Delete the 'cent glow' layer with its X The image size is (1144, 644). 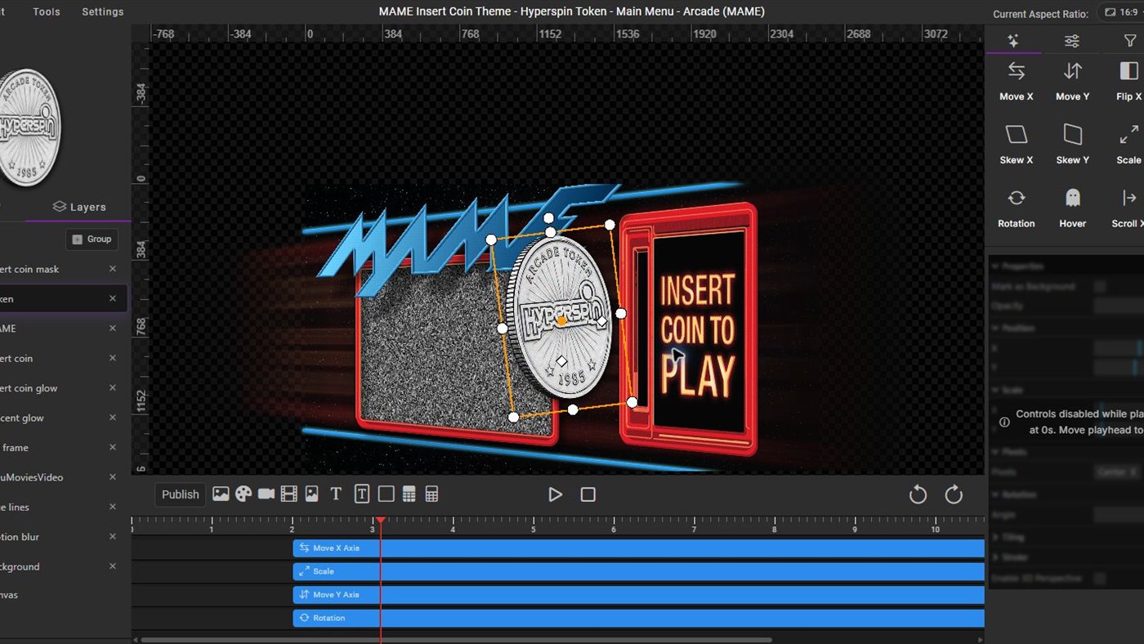(113, 418)
